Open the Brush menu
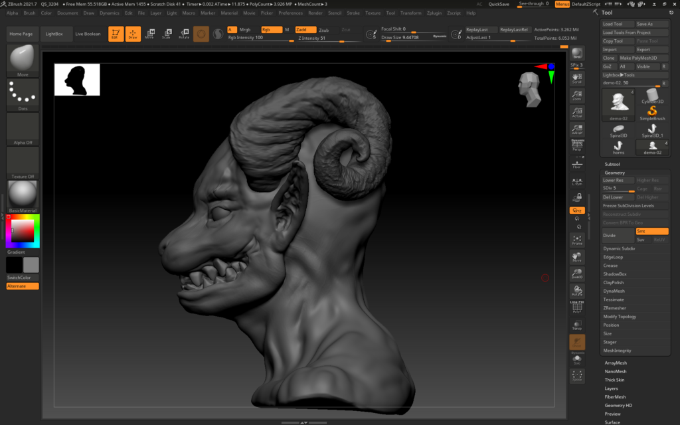The height and width of the screenshot is (425, 680). (x=29, y=13)
